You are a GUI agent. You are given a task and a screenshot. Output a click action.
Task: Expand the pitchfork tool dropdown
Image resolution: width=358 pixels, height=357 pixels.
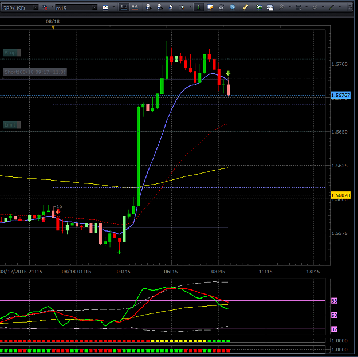click(x=290, y=7)
